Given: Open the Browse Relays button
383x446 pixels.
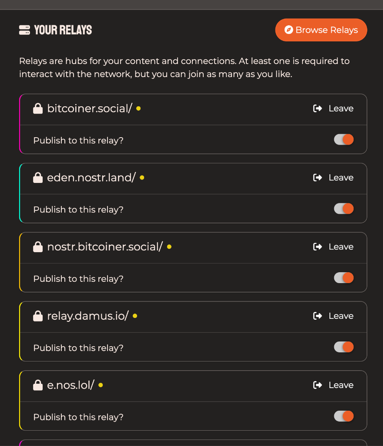Looking at the screenshot, I should [x=321, y=30].
